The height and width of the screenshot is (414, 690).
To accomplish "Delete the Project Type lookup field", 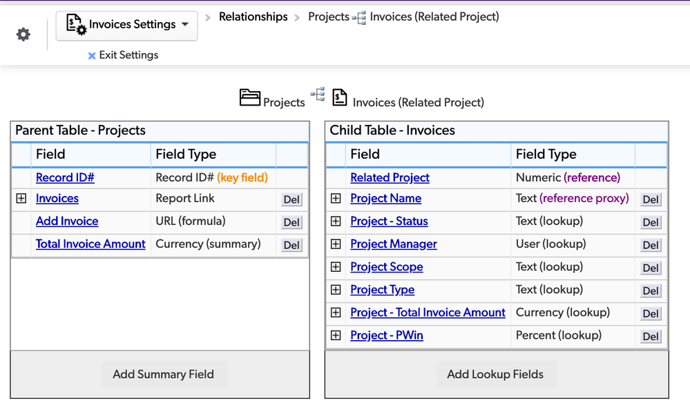I will pyautogui.click(x=651, y=291).
